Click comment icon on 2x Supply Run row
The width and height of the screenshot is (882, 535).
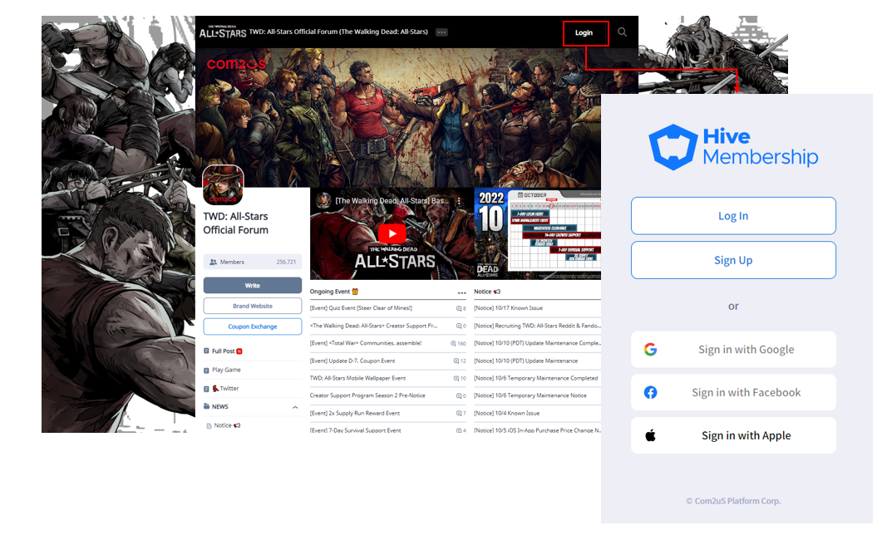click(x=459, y=413)
